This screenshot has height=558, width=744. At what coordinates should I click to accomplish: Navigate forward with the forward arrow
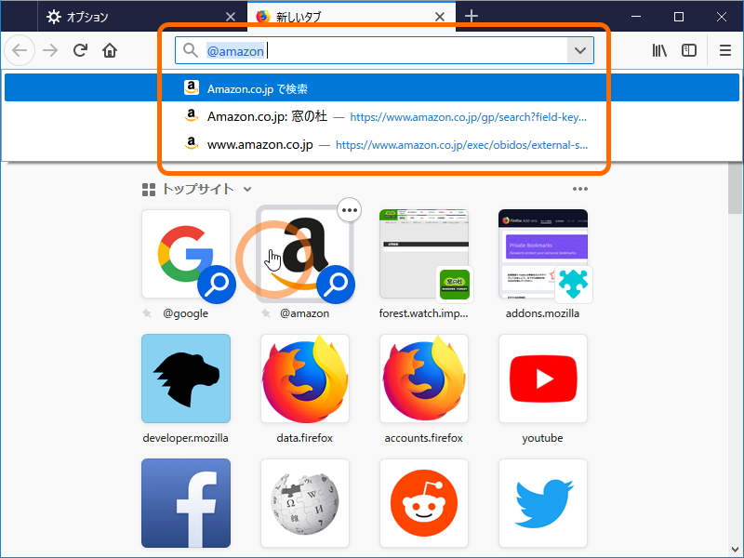[x=48, y=50]
